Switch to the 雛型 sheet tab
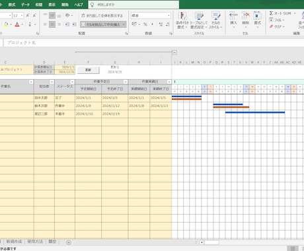This screenshot has height=251, width=304. (52, 242)
